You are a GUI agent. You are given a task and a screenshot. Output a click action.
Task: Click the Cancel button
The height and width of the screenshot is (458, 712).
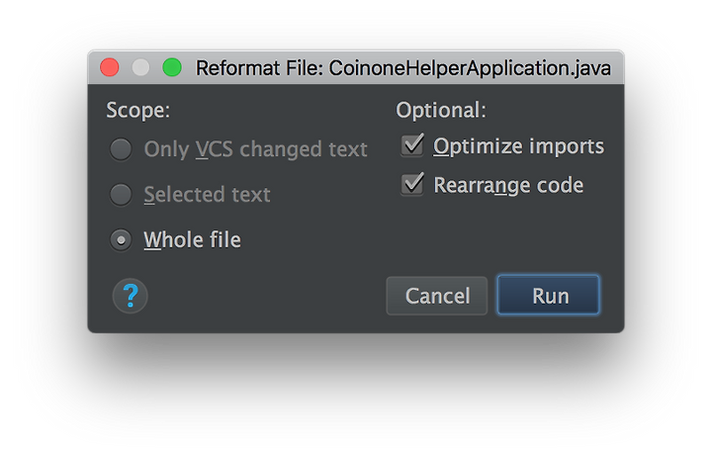[x=437, y=296]
